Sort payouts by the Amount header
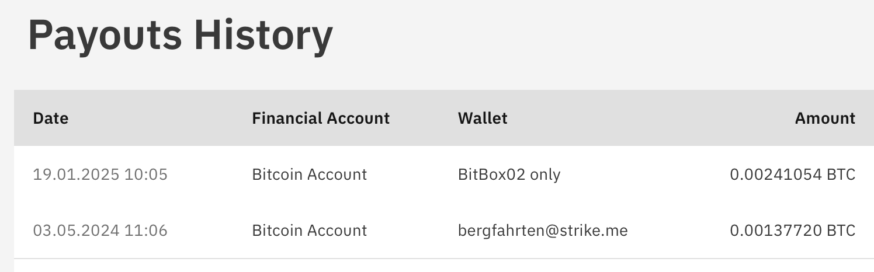Screen dimensions: 874x272 [x=824, y=118]
